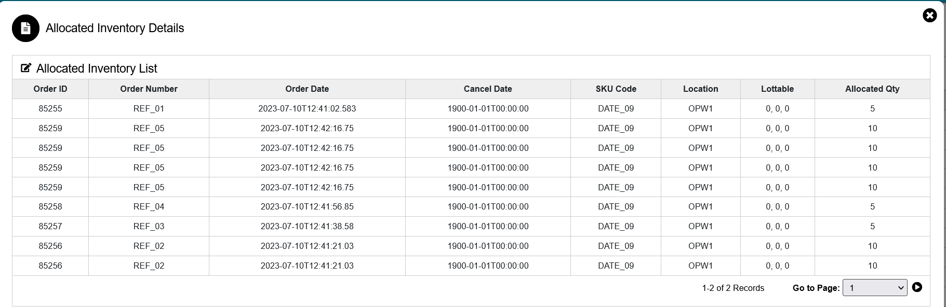Click the edit icon next to Allocated Inventory List
This screenshot has height=307, width=946.
tap(26, 68)
